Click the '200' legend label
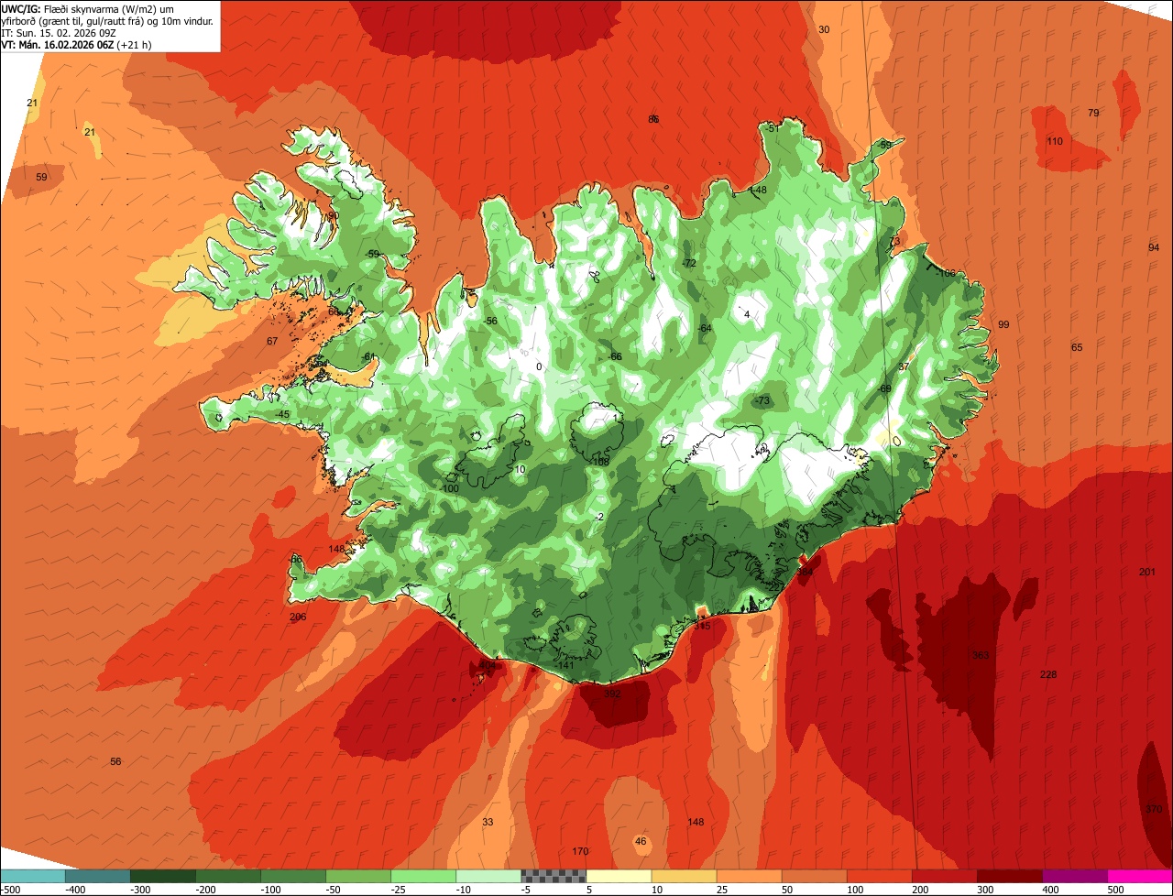Image resolution: width=1173 pixels, height=896 pixels. click(921, 890)
